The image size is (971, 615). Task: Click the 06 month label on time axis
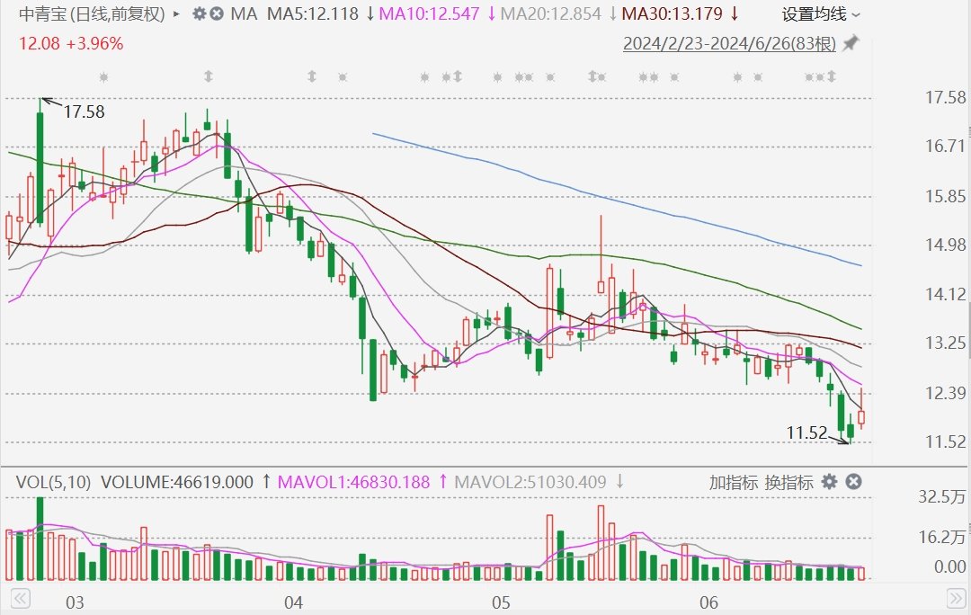coord(708,602)
